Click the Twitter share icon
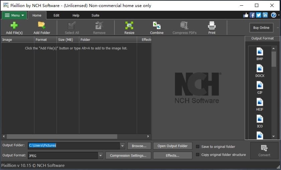 coord(259,15)
